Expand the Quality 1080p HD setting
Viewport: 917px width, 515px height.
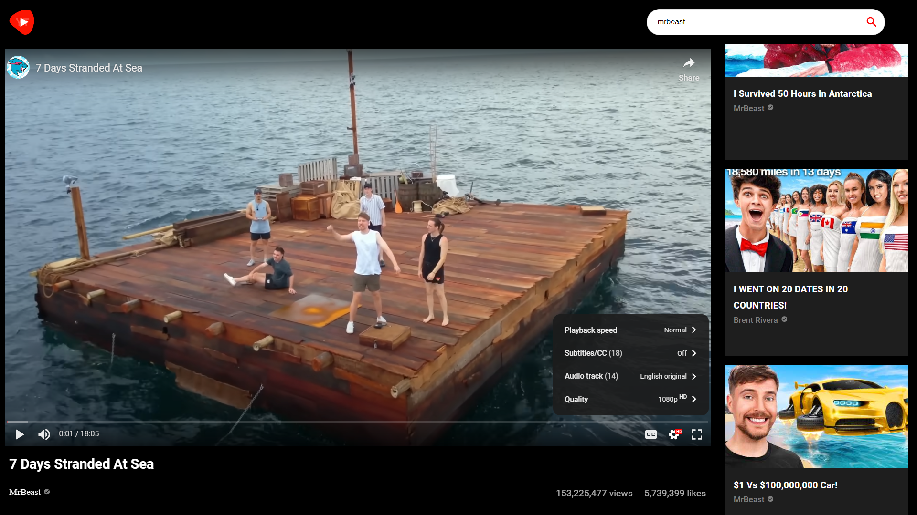tap(630, 399)
